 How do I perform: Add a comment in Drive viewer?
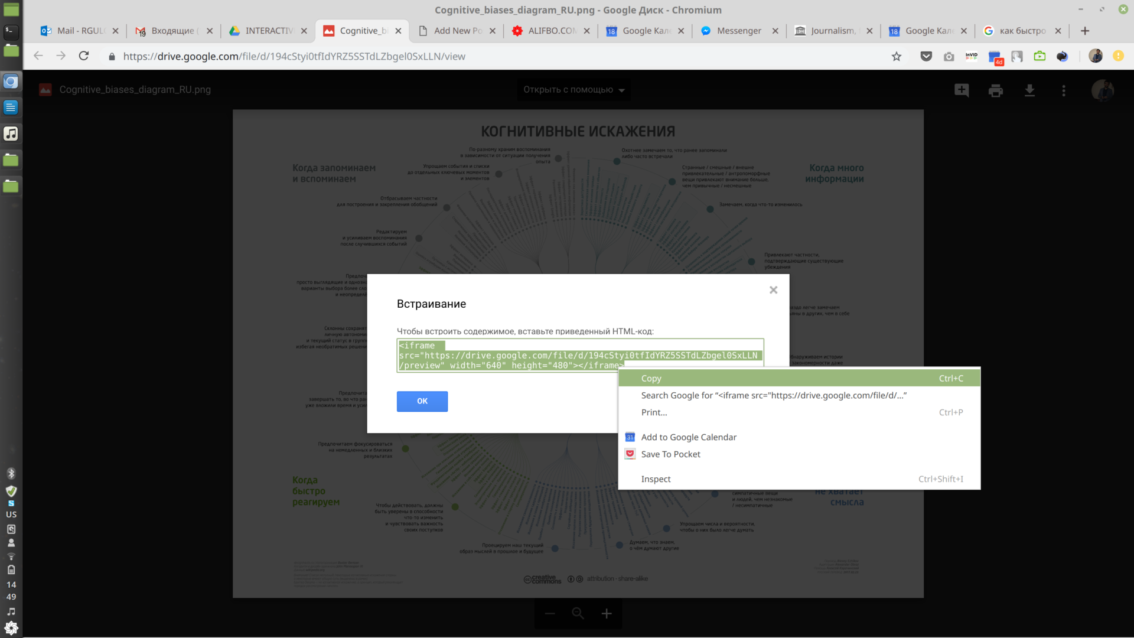962,90
